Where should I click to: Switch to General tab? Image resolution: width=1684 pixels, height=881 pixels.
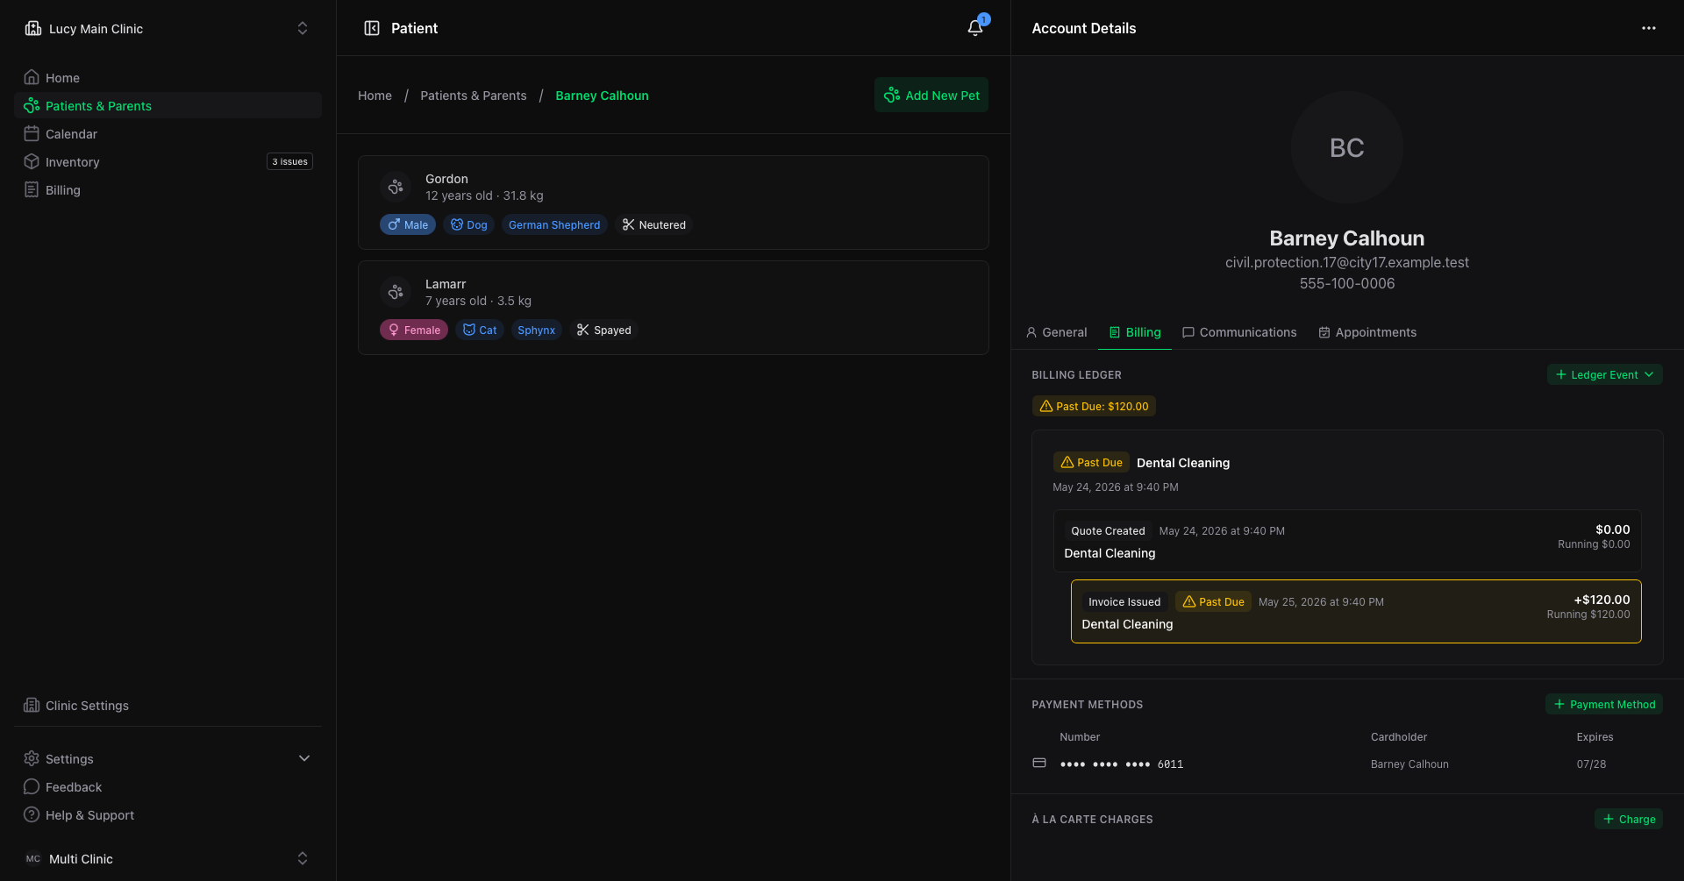[1056, 332]
